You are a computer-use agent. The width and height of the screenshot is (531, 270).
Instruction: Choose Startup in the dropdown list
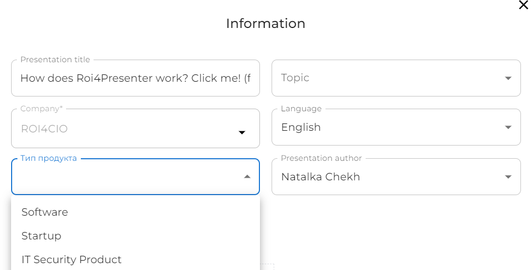click(41, 236)
